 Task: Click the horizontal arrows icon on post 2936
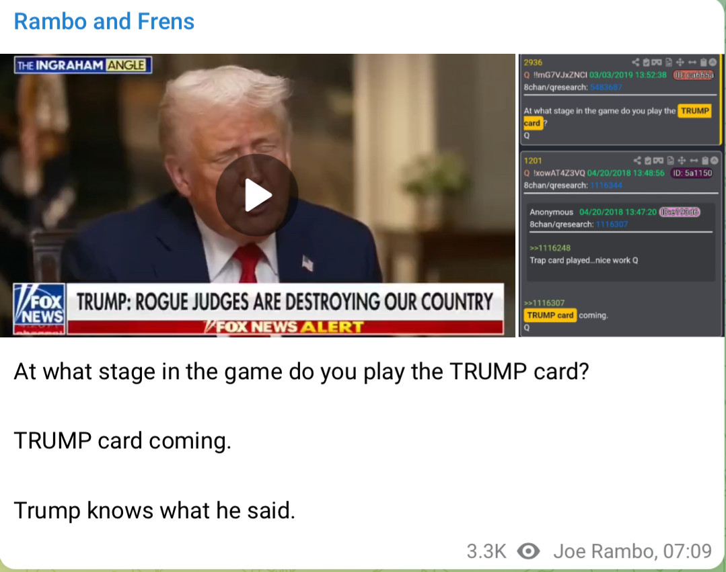click(x=692, y=62)
